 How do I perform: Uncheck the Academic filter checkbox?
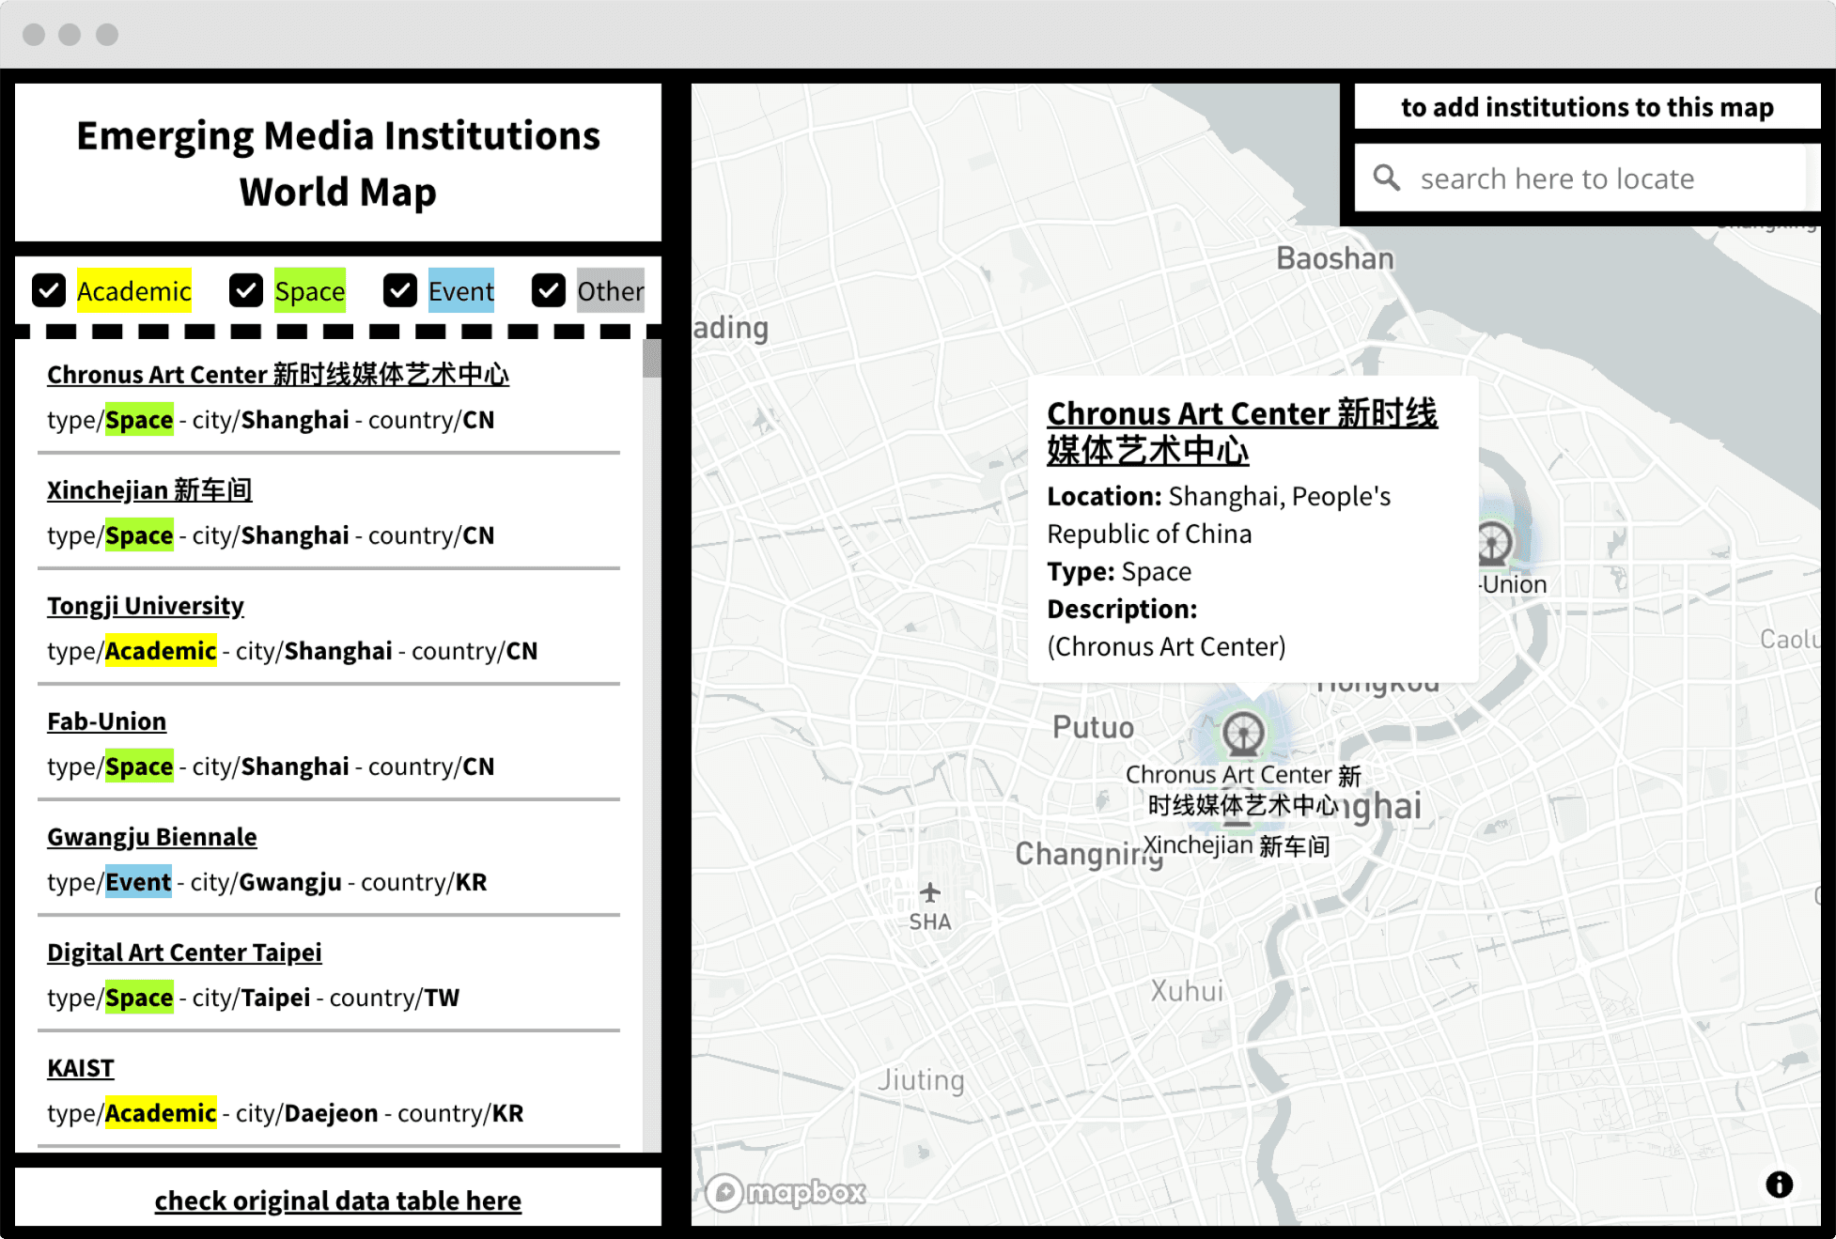49,290
